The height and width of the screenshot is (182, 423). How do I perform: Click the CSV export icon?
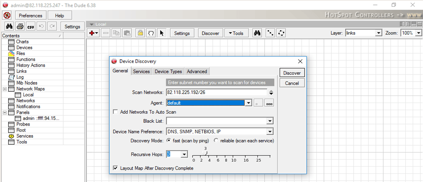click(x=31, y=27)
